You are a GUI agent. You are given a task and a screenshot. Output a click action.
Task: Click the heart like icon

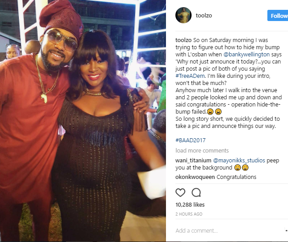(x=180, y=192)
